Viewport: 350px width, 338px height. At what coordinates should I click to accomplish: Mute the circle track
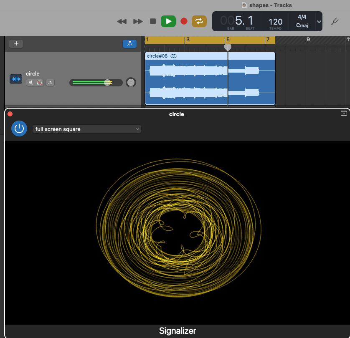pyautogui.click(x=30, y=83)
